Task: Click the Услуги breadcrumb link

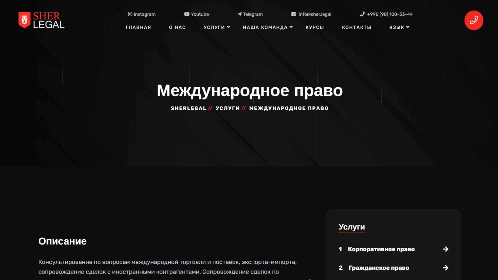Action: [x=227, y=108]
